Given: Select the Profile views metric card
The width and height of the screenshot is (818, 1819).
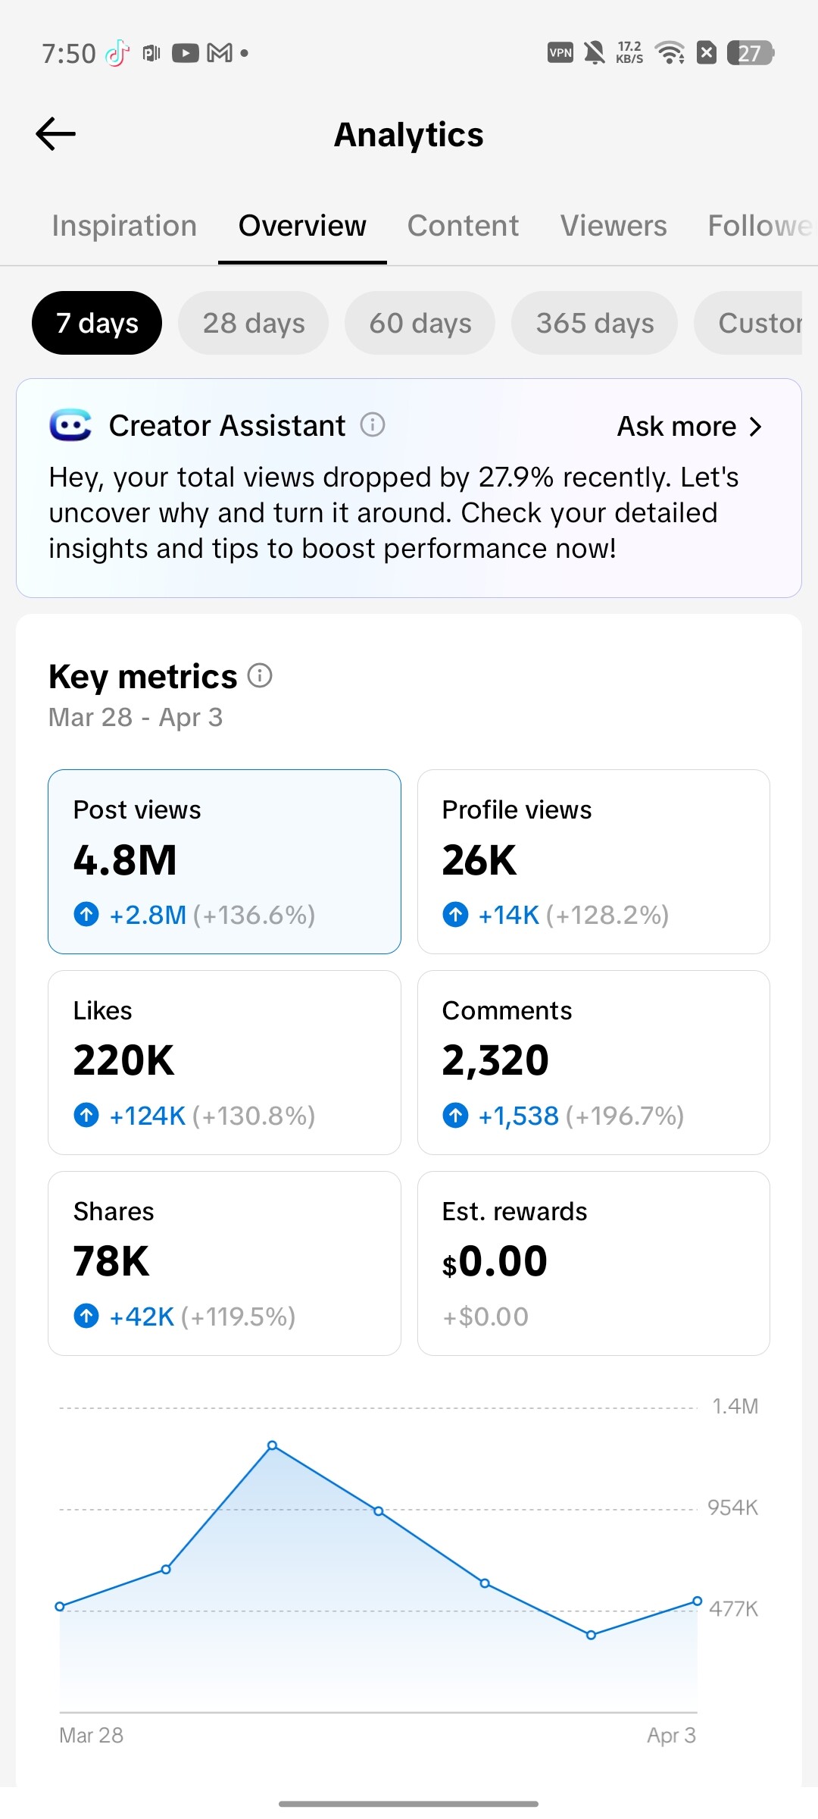Looking at the screenshot, I should (594, 862).
